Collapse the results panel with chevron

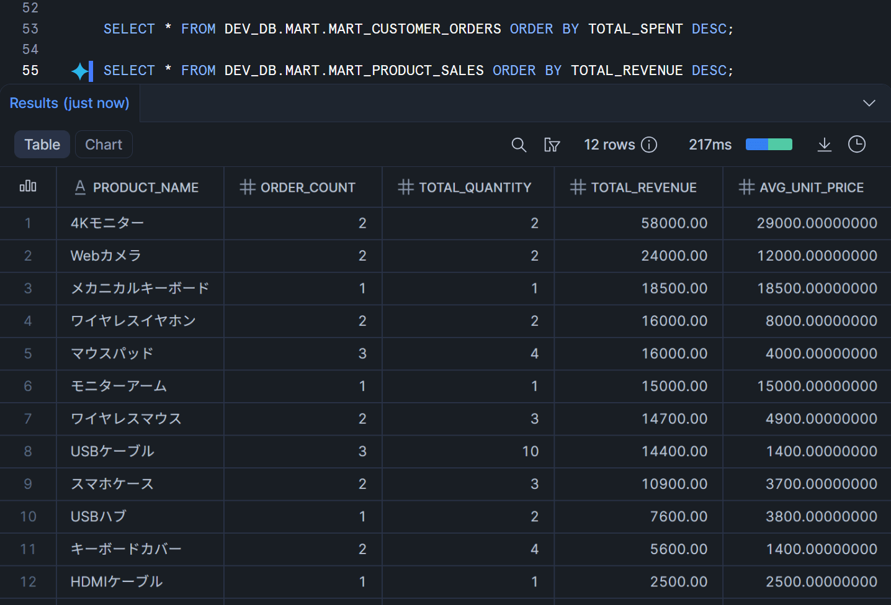coord(869,103)
